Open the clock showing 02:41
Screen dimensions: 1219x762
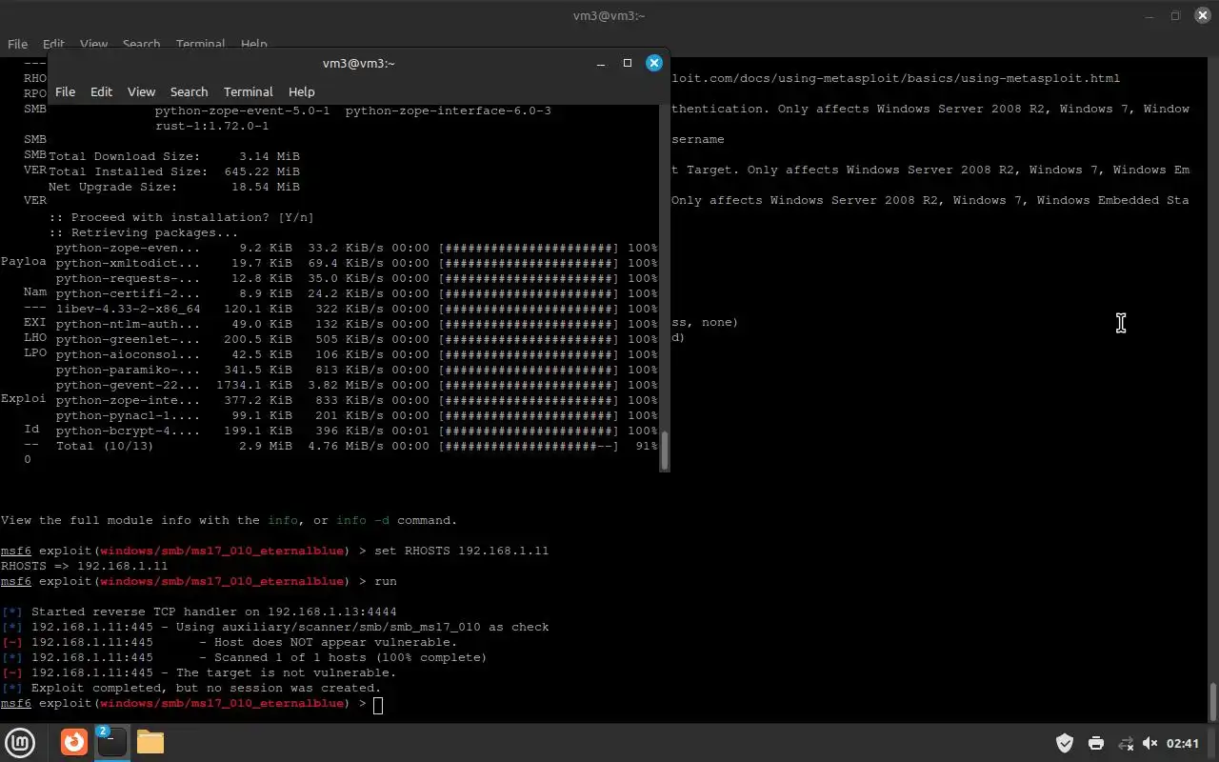tap(1183, 743)
